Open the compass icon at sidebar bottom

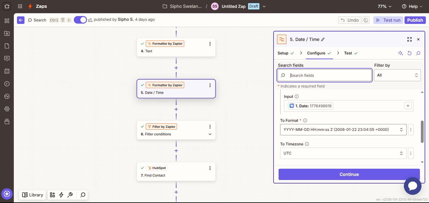(7, 194)
